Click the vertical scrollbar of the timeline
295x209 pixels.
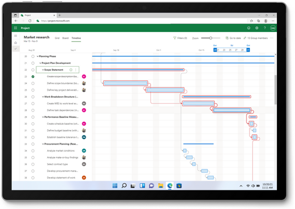click(x=276, y=90)
